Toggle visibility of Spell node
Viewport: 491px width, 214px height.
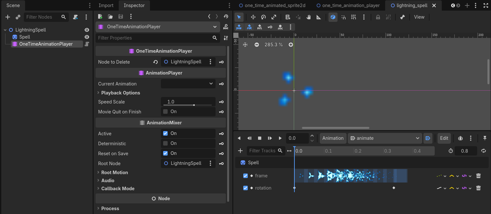[x=87, y=37]
